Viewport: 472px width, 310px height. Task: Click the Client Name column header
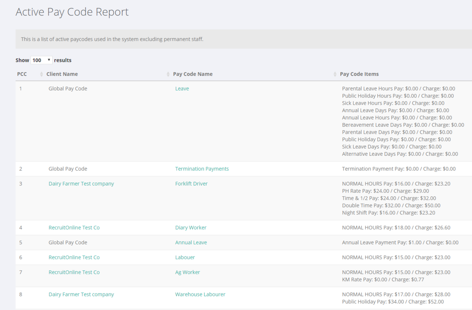pos(62,74)
